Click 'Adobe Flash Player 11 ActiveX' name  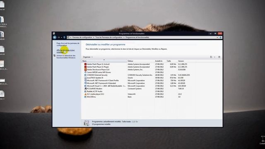pyautogui.click(x=98, y=64)
